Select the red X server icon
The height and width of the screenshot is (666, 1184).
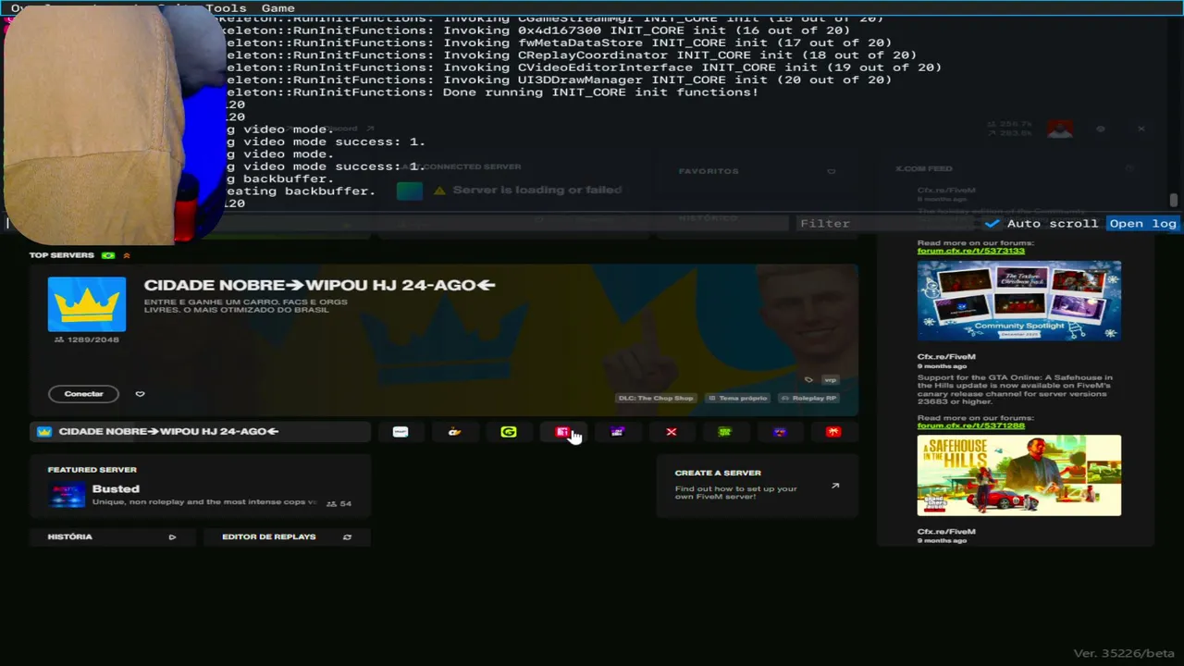pyautogui.click(x=672, y=432)
